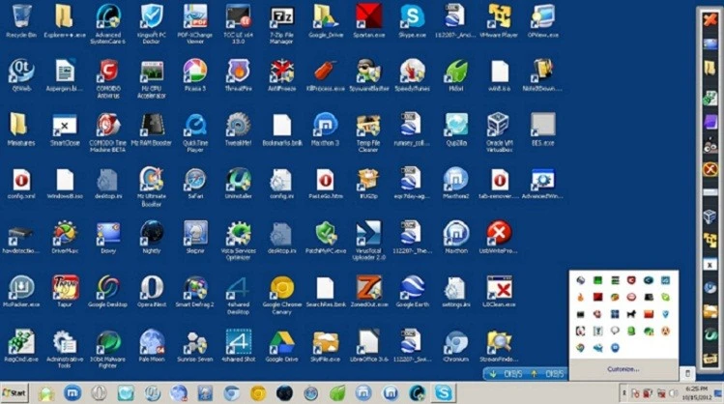The height and width of the screenshot is (404, 724).
Task: Open the Sleipnir desktop shortcut
Action: click(195, 238)
